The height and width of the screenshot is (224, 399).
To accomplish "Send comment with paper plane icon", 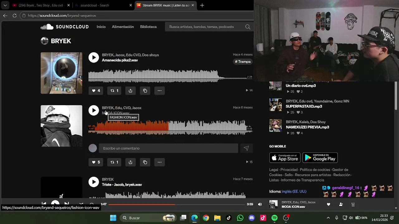I will coord(246,148).
